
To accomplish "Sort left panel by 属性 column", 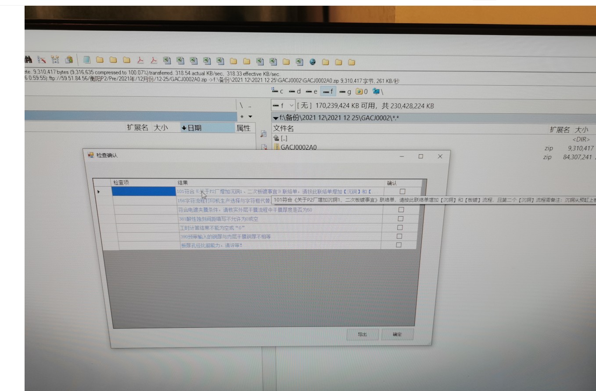I will coord(243,128).
